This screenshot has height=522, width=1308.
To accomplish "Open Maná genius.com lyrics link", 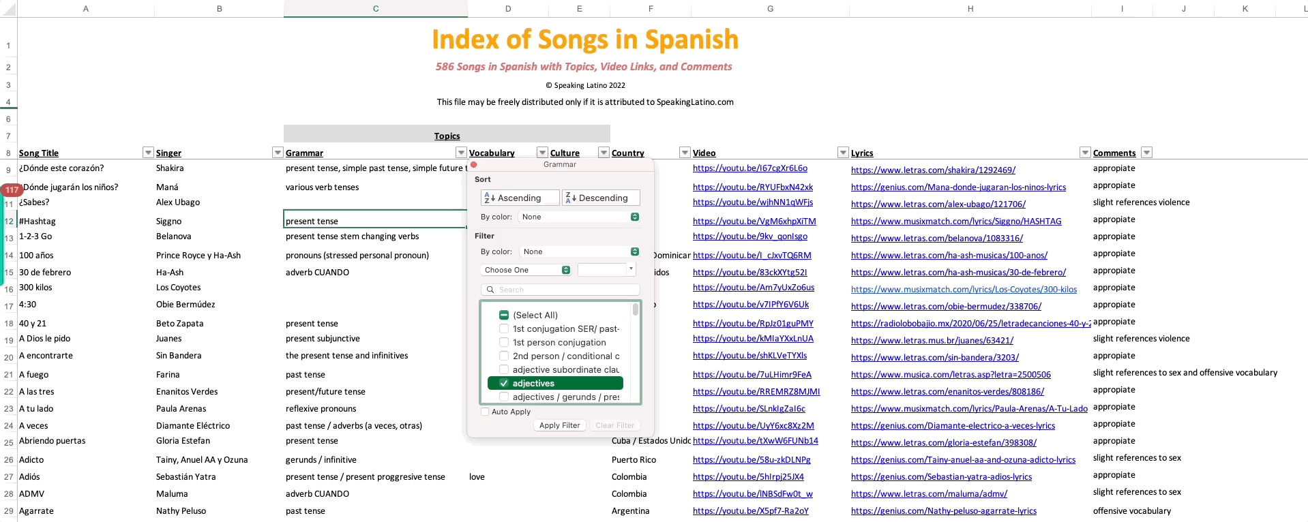I will pyautogui.click(x=958, y=187).
